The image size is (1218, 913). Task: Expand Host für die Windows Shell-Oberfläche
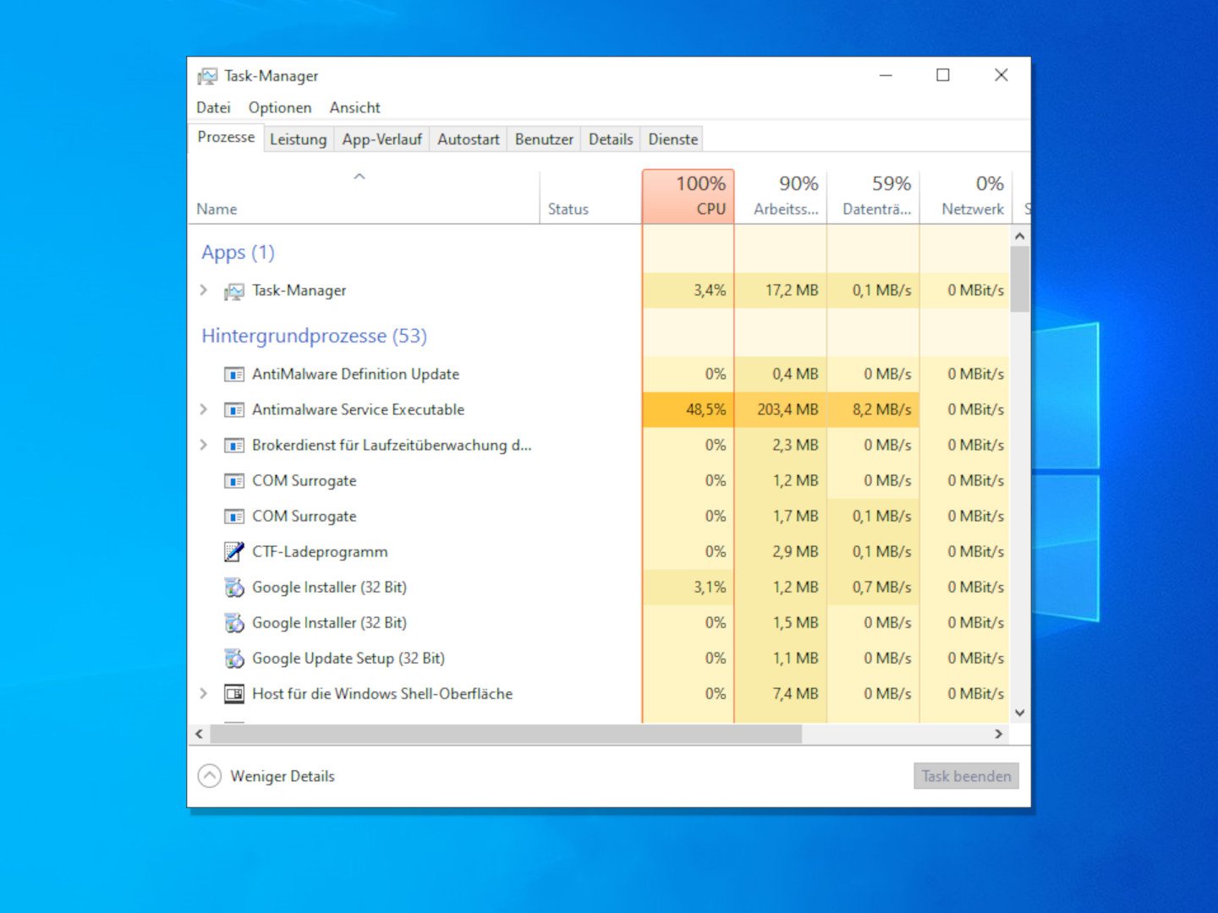(x=204, y=693)
